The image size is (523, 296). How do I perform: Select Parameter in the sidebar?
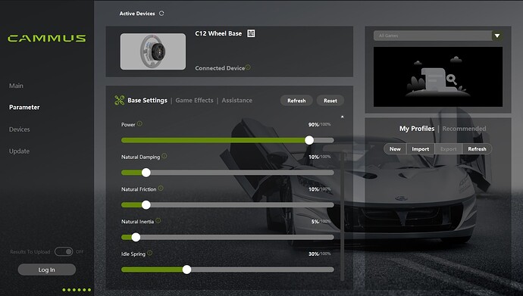(24, 107)
